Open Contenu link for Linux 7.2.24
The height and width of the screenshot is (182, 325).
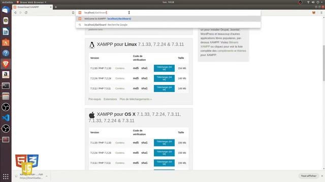pyautogui.click(x=120, y=78)
